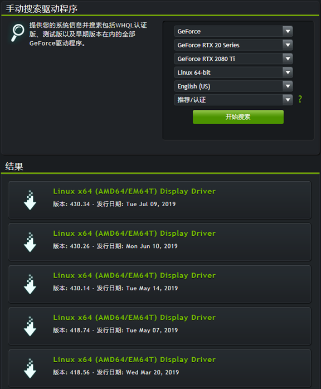Screen dimensions: 321x389
Task: Open the GeForce RTX 20 Series dropdown
Action: click(233, 45)
